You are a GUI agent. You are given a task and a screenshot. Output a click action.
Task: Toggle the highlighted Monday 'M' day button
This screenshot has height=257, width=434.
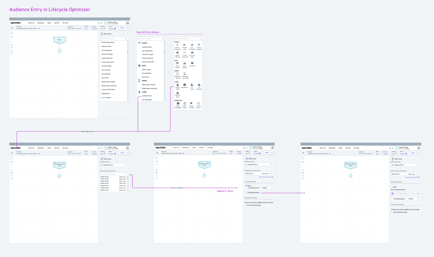click(392, 194)
